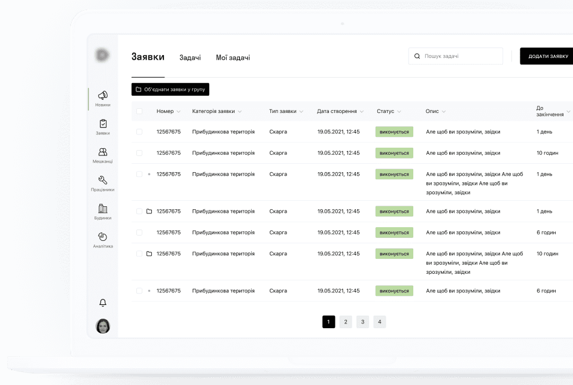Click виконується status badge in the third row
The height and width of the screenshot is (385, 573).
coord(394,174)
